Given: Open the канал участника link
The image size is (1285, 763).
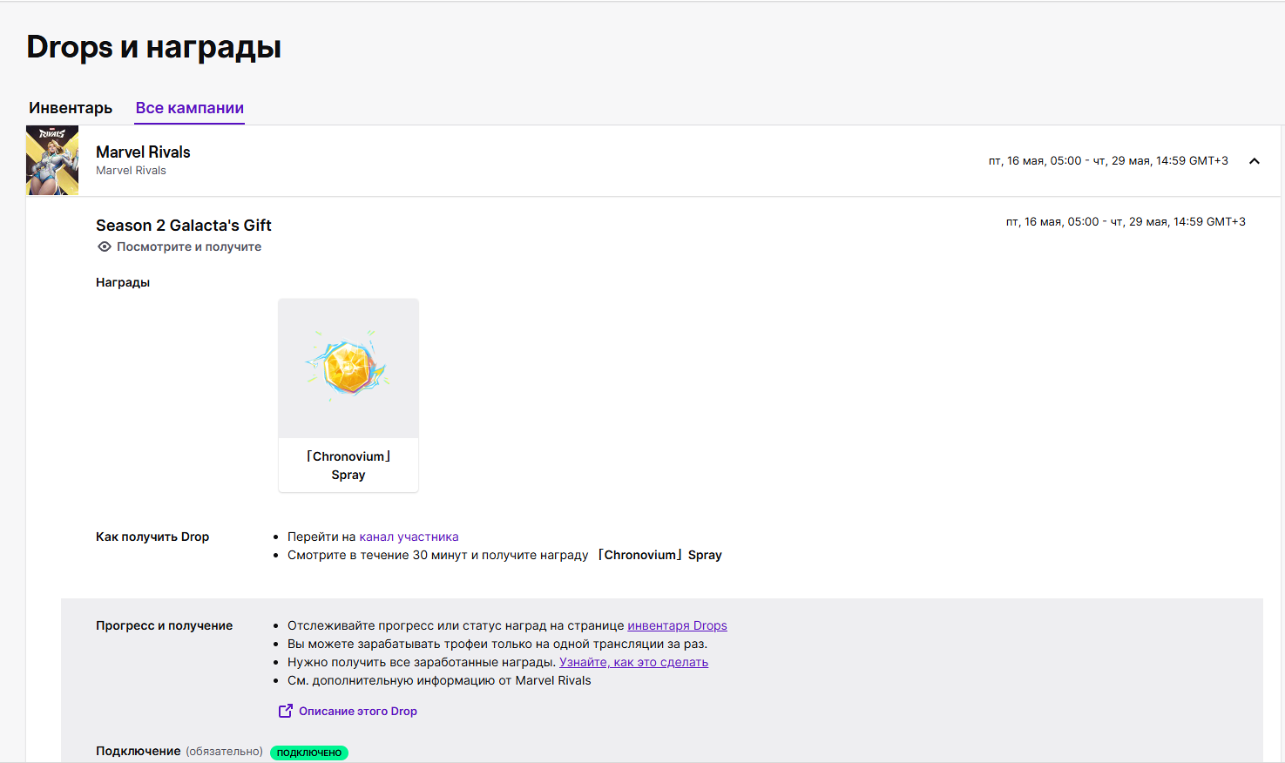Looking at the screenshot, I should coord(409,537).
